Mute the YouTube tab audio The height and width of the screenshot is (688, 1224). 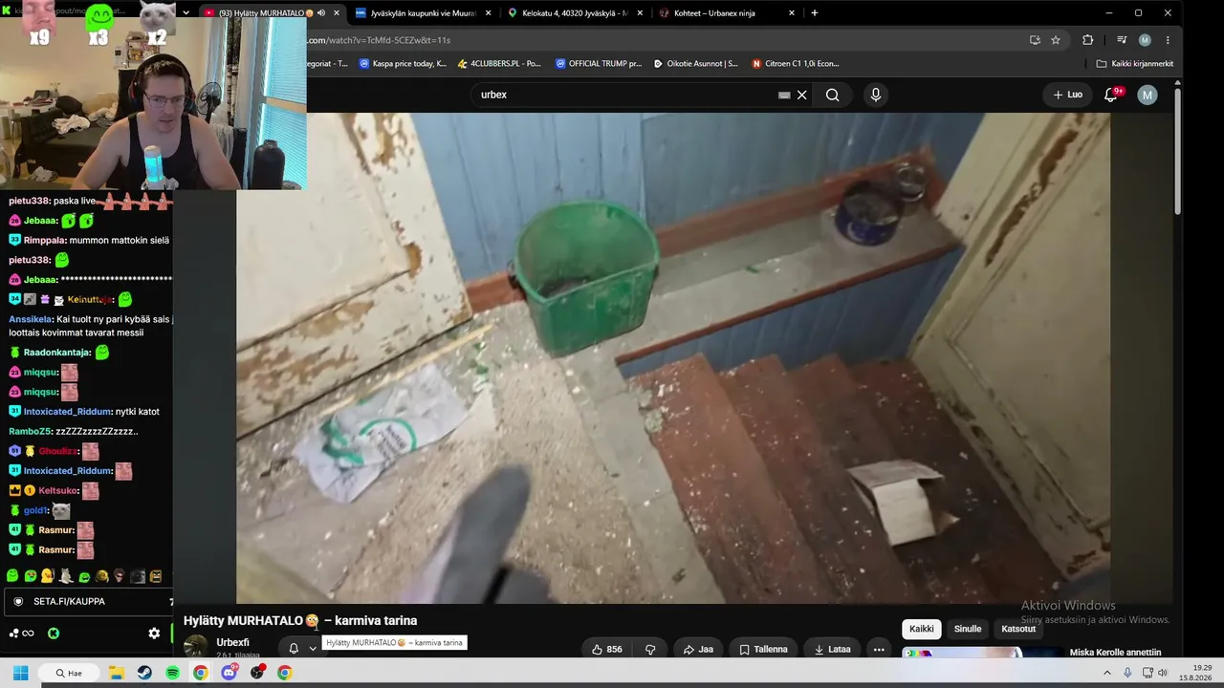point(321,13)
